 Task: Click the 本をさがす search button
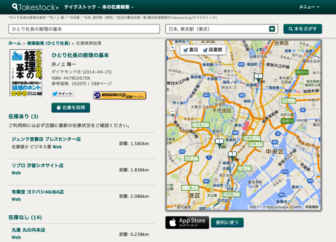(302, 29)
